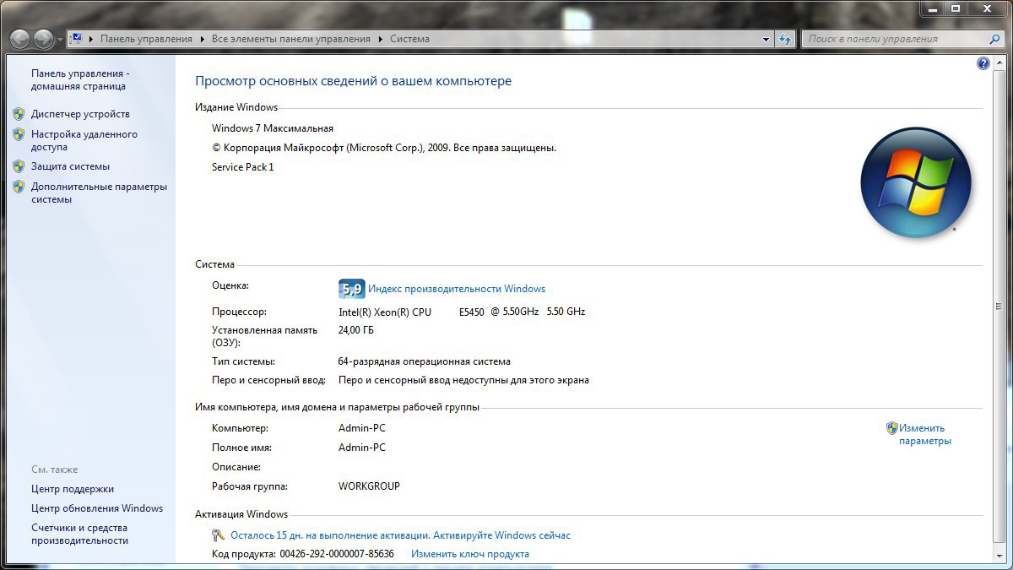
Task: Open Центр поддержки link
Action: pos(73,489)
